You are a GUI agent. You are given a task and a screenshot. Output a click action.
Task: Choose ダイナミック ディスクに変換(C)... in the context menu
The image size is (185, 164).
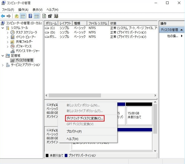point(85,118)
